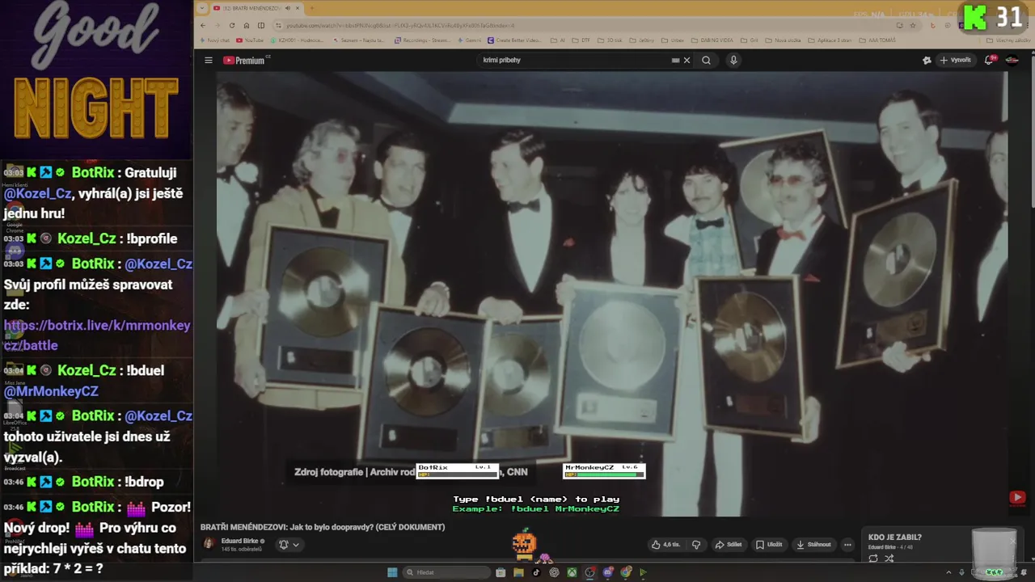This screenshot has width=1035, height=582.
Task: Click the 'Sdílet' share button
Action: tap(729, 545)
